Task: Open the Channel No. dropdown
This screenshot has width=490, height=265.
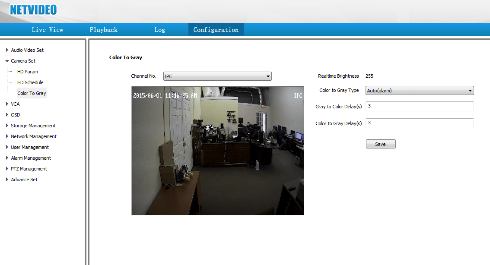Action: click(x=217, y=76)
